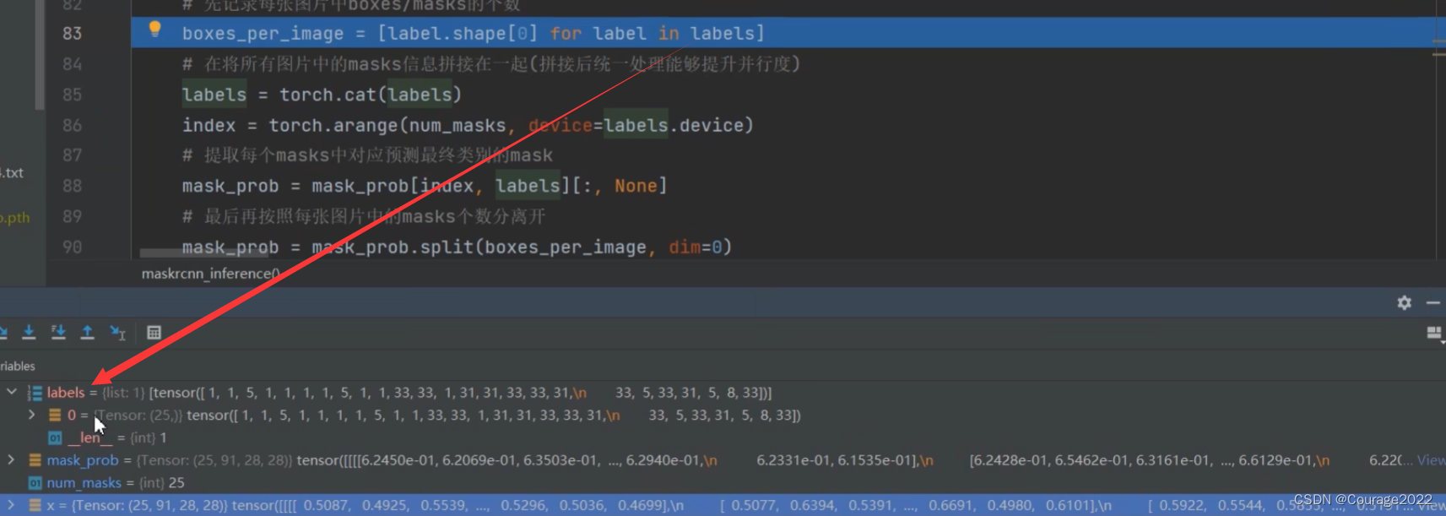
Task: Click the intention lightbulb on line 83
Action: (x=154, y=30)
